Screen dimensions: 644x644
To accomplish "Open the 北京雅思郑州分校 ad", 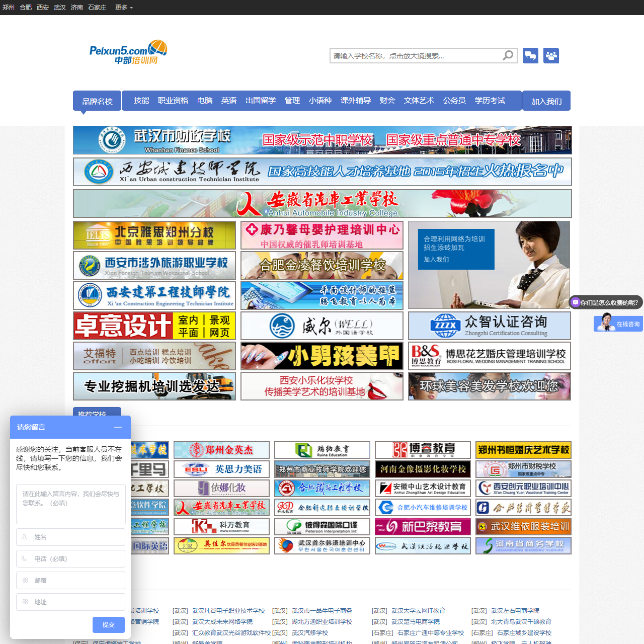I will click(x=154, y=235).
